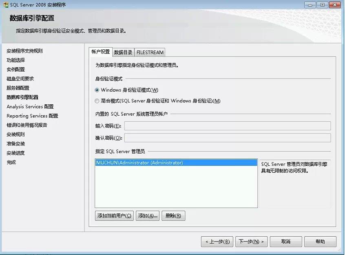This screenshot has height=255, width=345.
Task: Proceed with 下一步(N) button
Action: coord(252,242)
